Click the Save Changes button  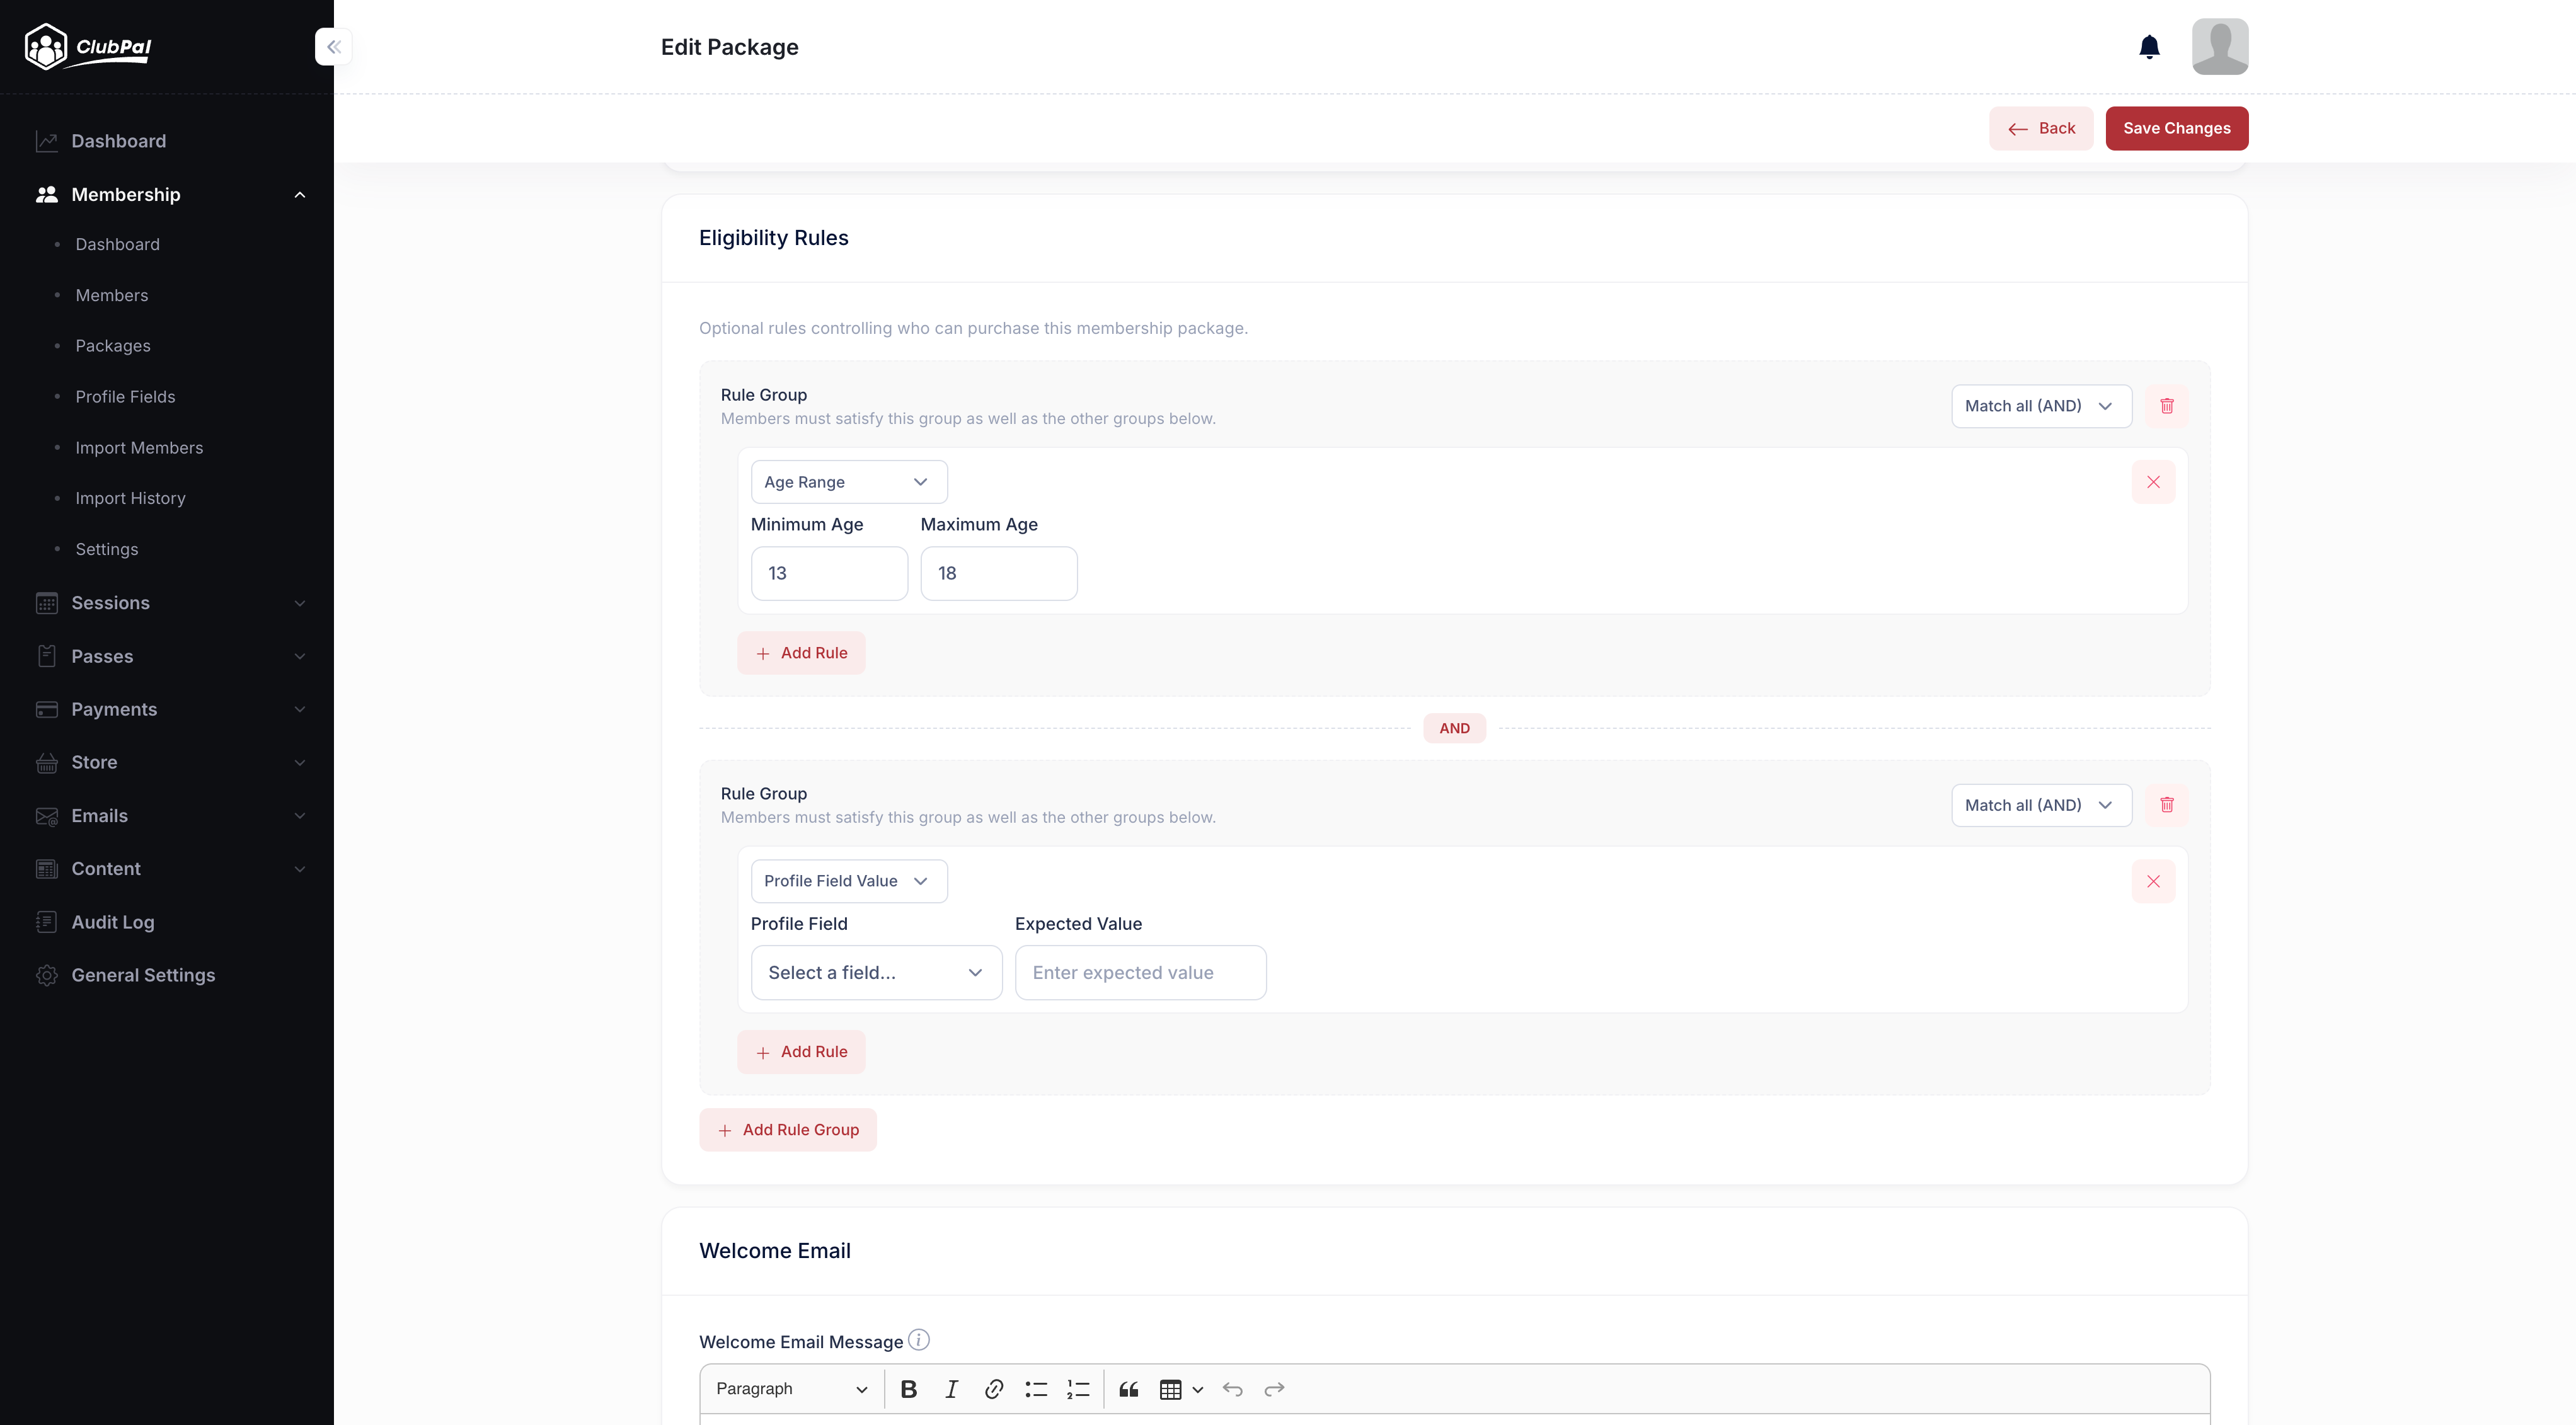pos(2176,128)
